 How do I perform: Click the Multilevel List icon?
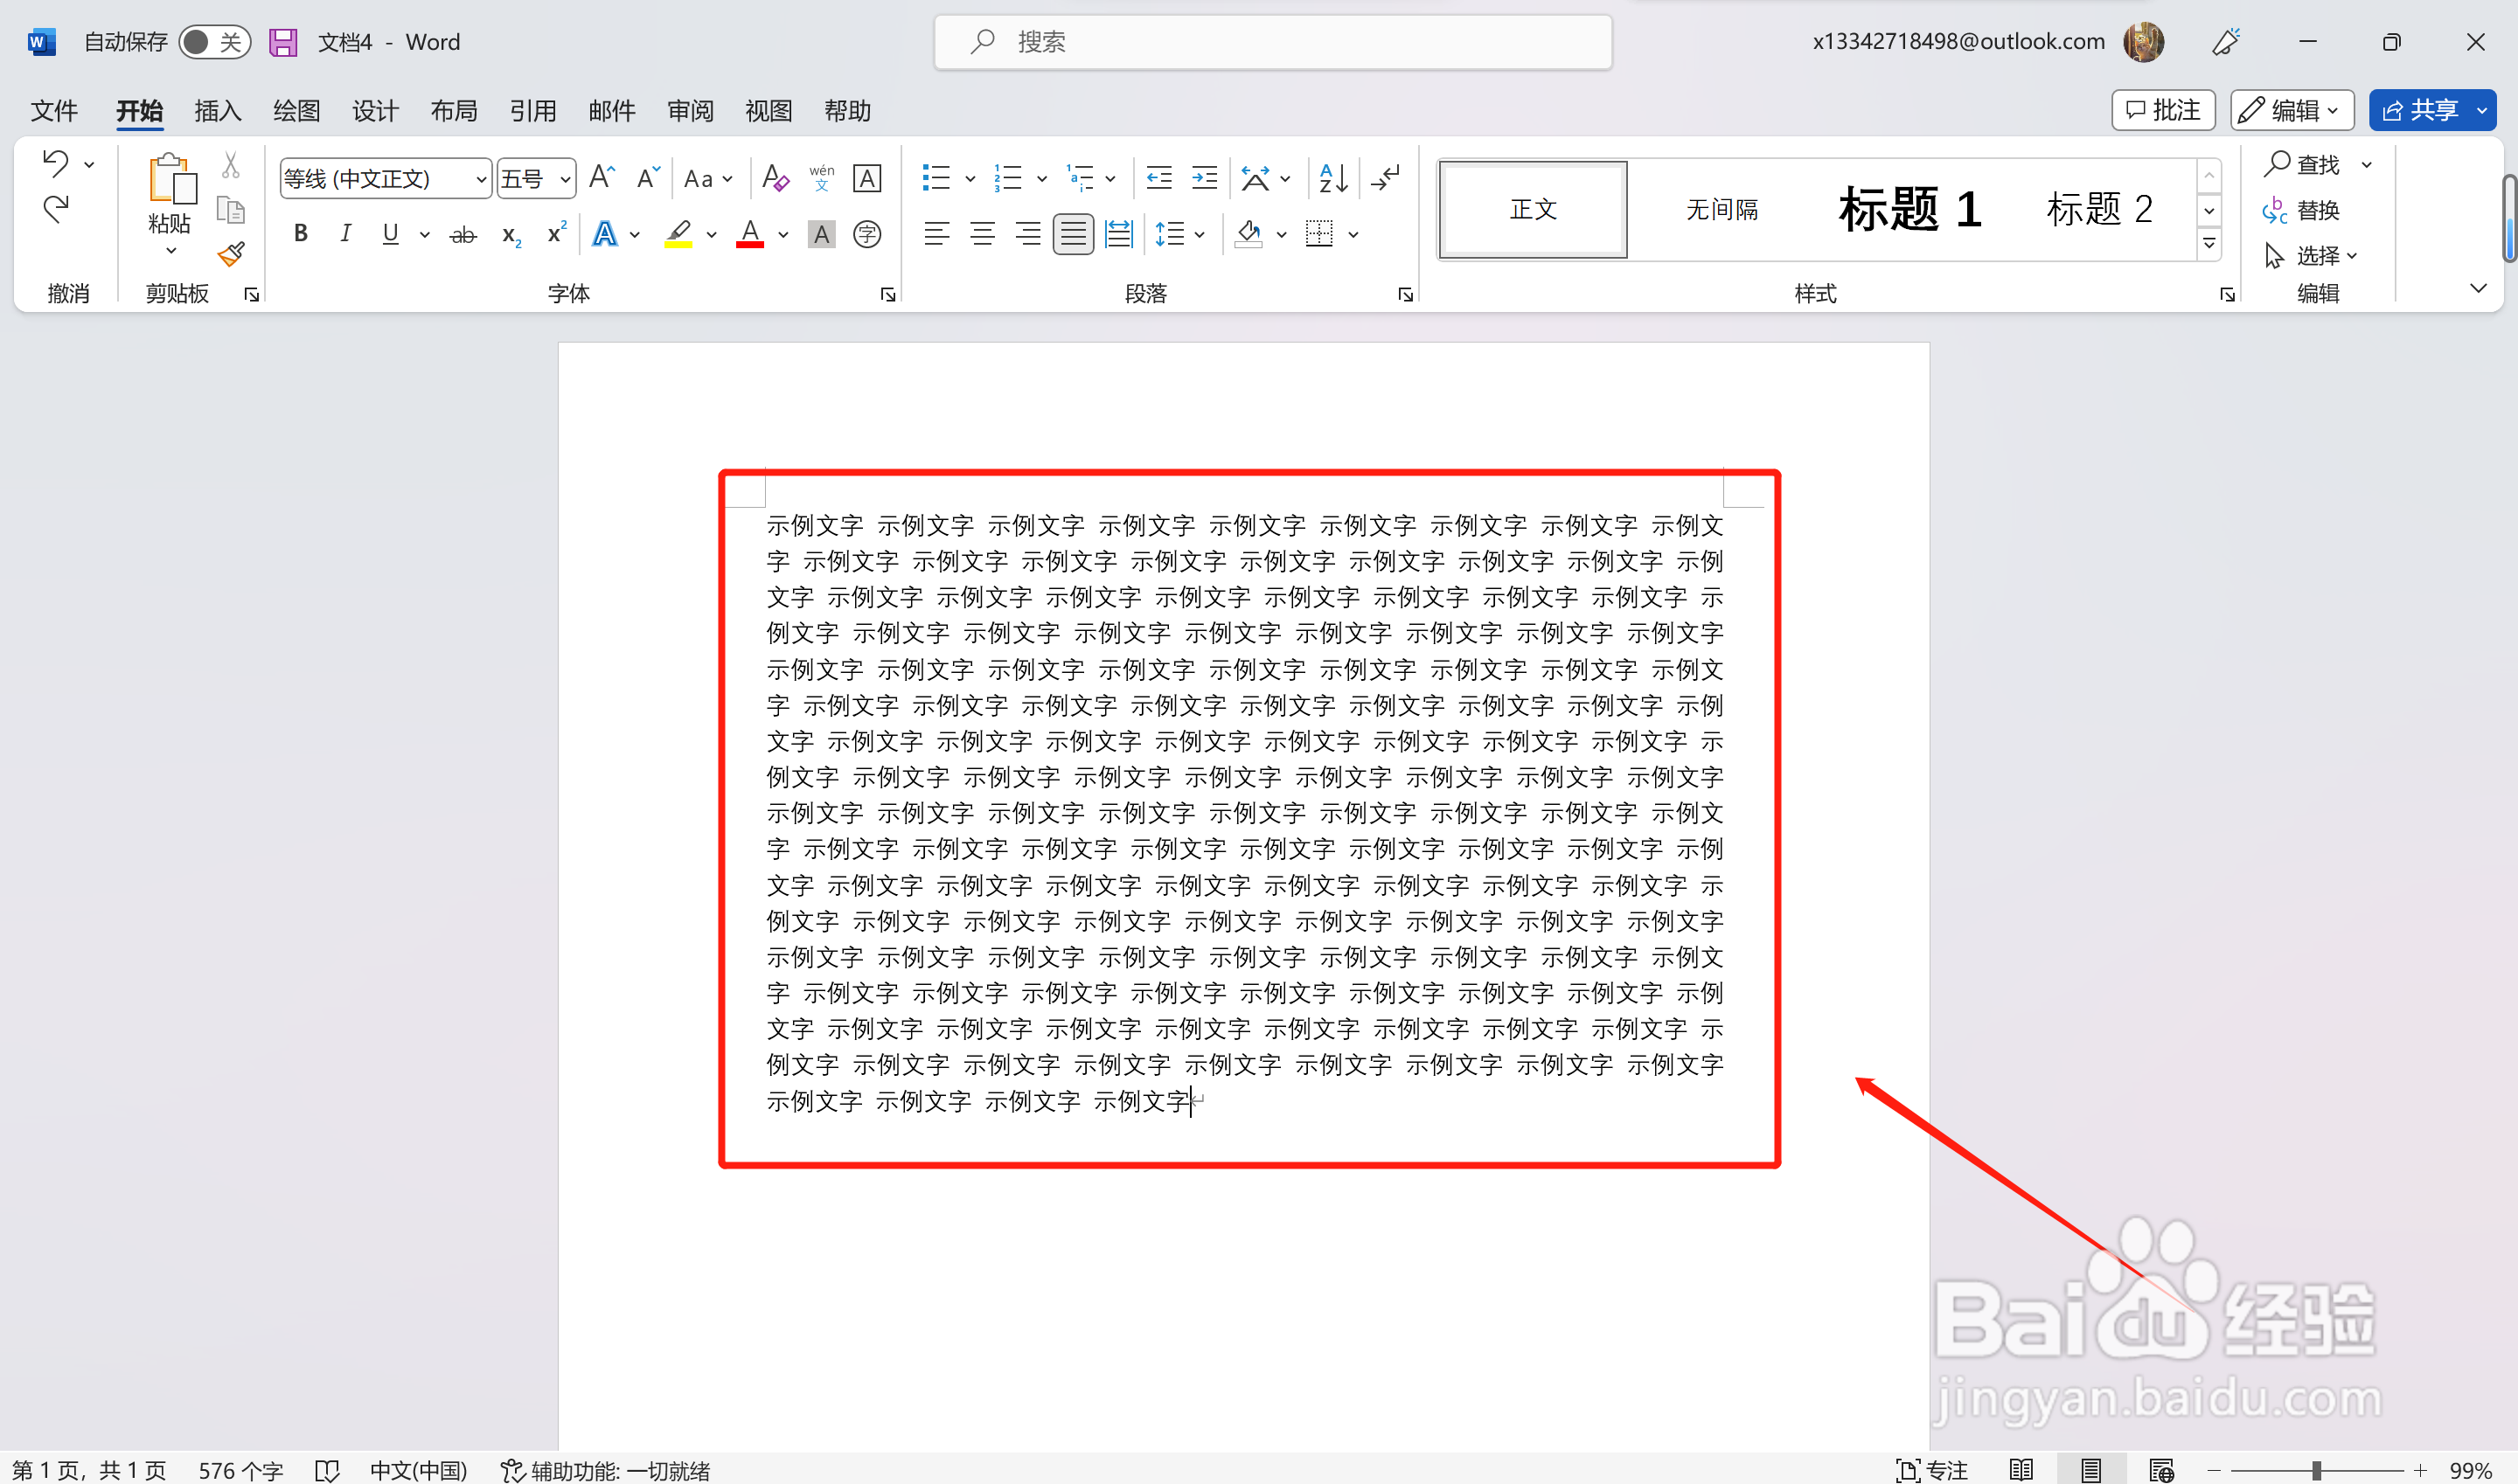[1081, 178]
